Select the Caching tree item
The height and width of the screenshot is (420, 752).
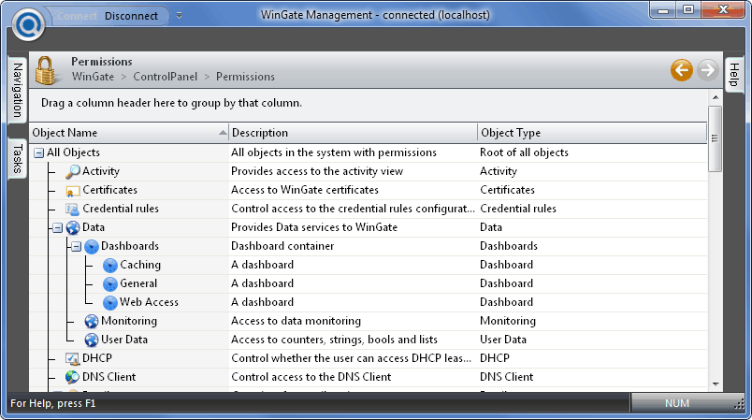click(x=140, y=265)
